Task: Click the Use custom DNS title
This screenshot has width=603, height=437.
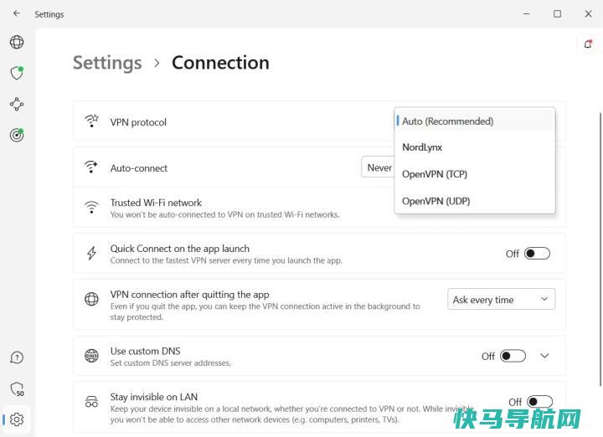Action: pos(146,351)
